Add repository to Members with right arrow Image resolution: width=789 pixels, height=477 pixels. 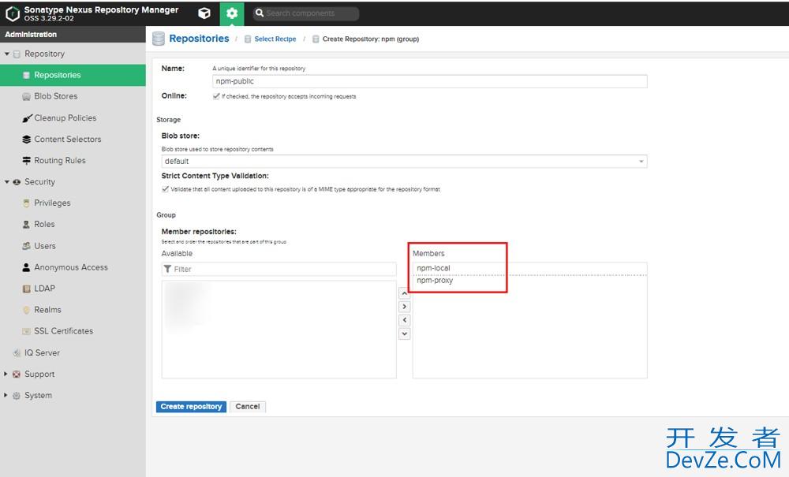(x=404, y=307)
